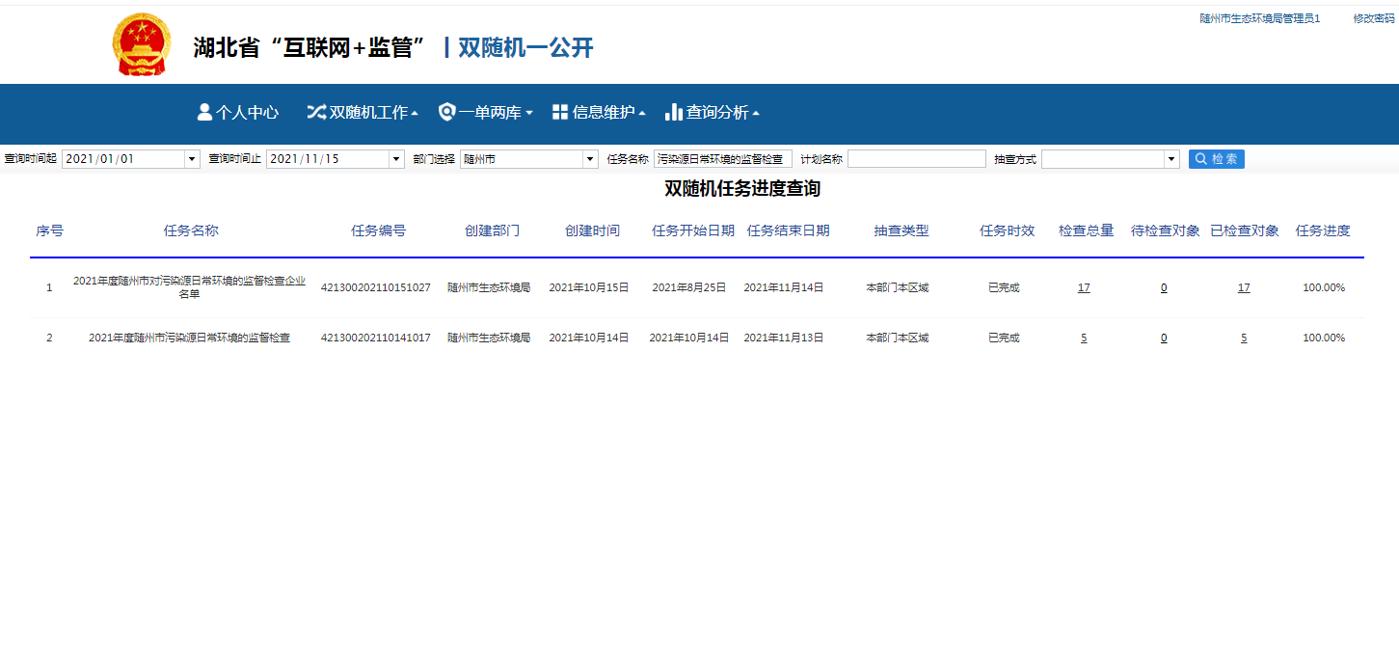The image size is (1399, 650).
Task: Open the 抽查方式 dropdown
Action: tap(1171, 159)
